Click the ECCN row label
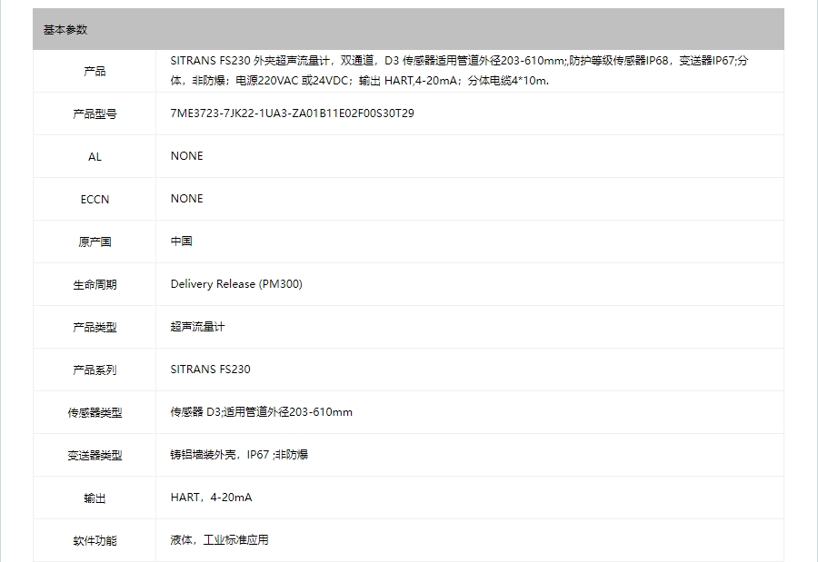Screen dimensions: 818x562 tap(95, 199)
